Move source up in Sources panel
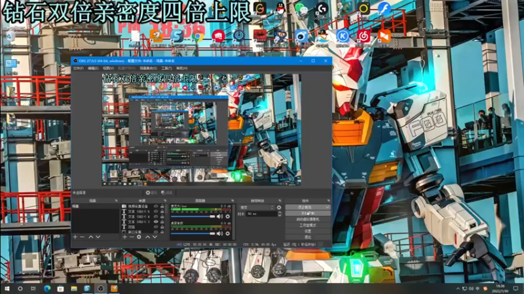 coord(147,237)
